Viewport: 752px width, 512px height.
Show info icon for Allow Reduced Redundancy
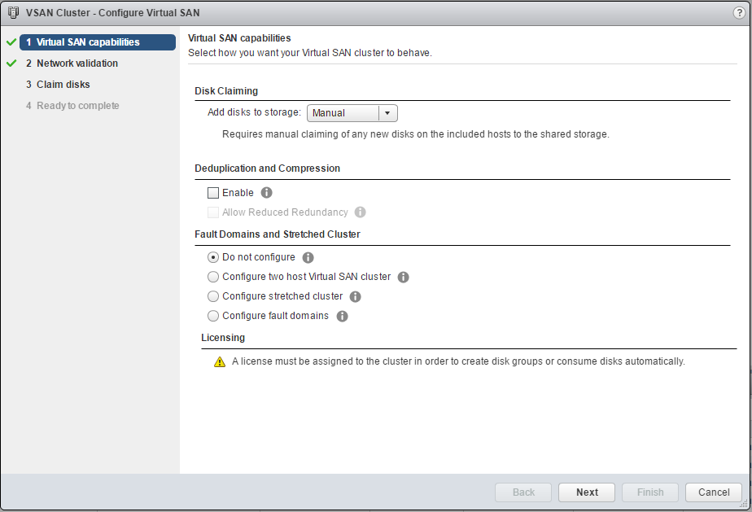point(360,212)
